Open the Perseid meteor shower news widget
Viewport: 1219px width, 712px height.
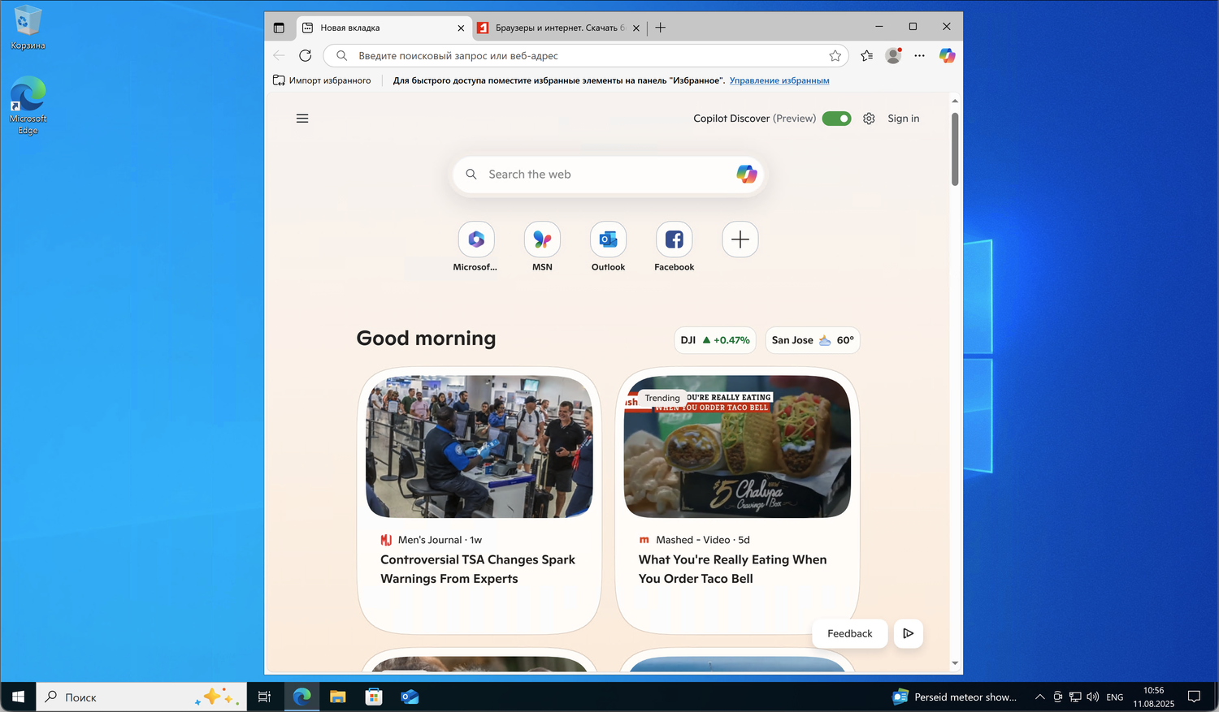coord(955,697)
